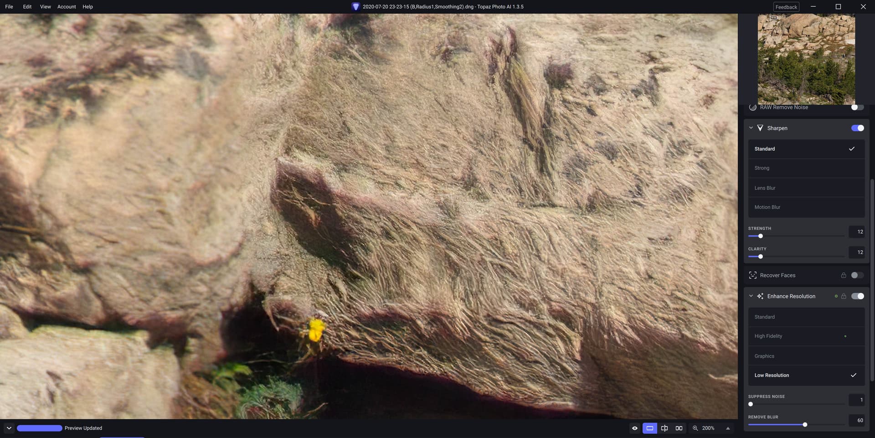Switch to single image view
This screenshot has height=438, width=875.
tap(649, 428)
